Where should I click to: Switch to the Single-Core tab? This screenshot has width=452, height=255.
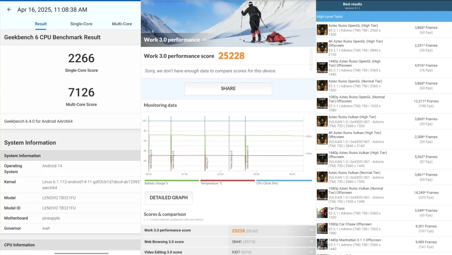[81, 24]
